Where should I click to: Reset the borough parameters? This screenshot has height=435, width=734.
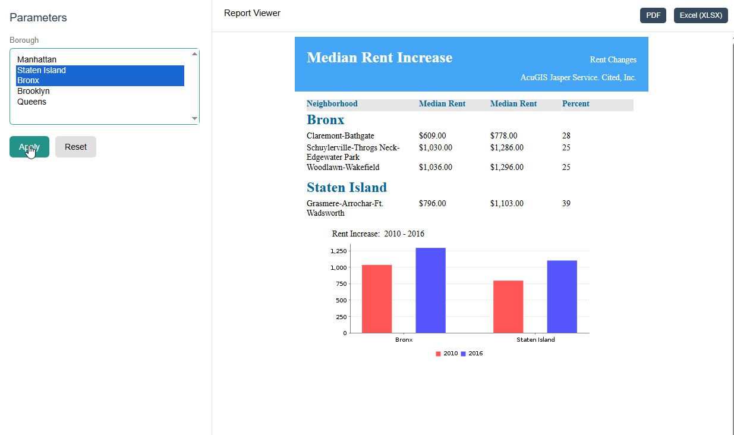pyautogui.click(x=75, y=147)
